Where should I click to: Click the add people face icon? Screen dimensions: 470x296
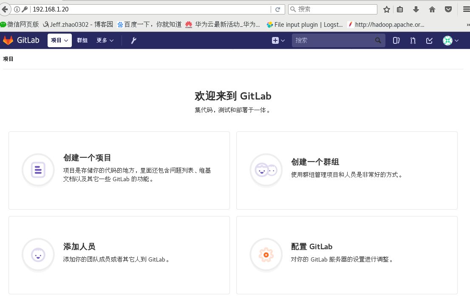[x=38, y=255]
